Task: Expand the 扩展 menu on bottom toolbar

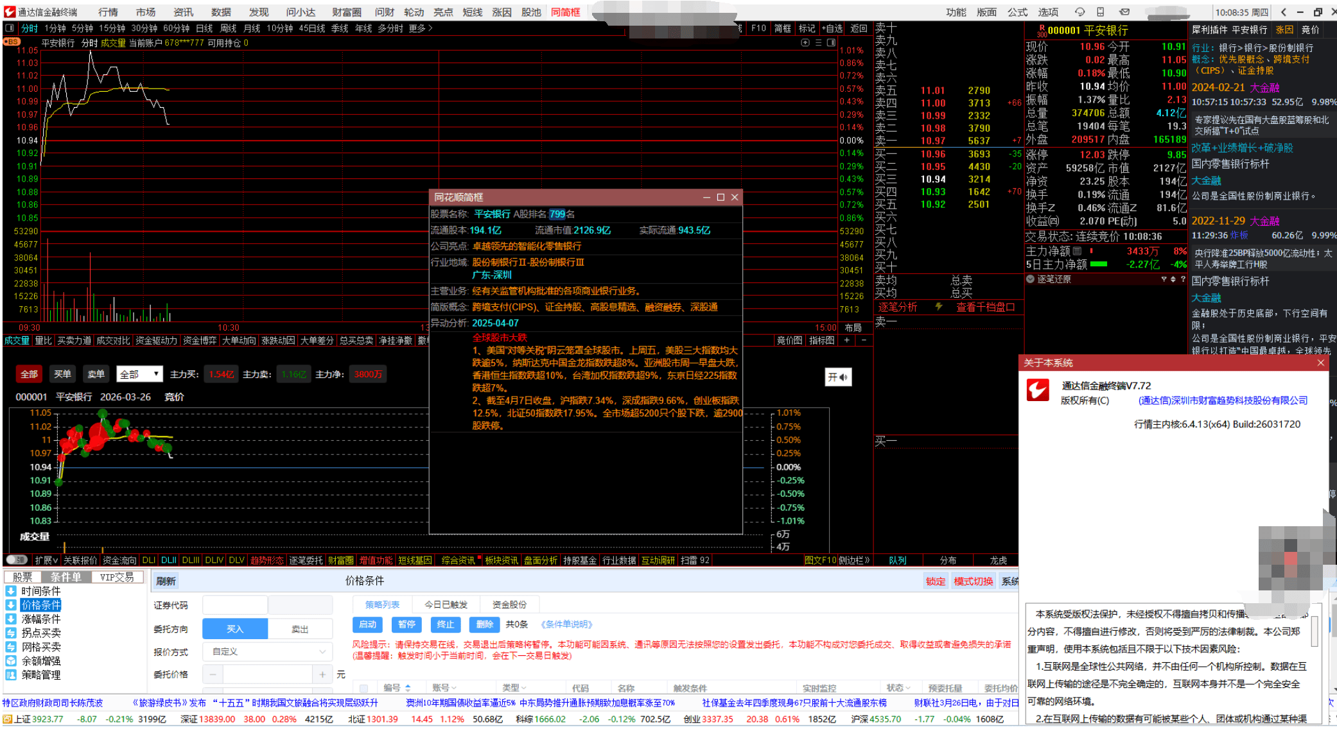Action: point(46,560)
